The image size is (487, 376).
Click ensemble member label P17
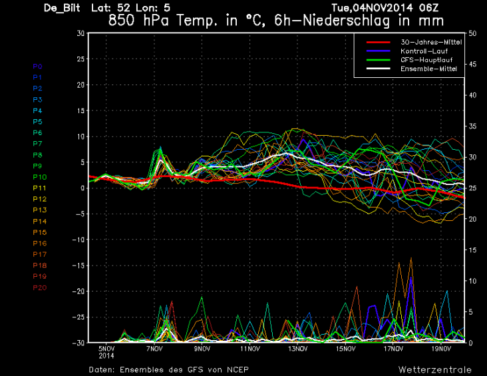39,254
